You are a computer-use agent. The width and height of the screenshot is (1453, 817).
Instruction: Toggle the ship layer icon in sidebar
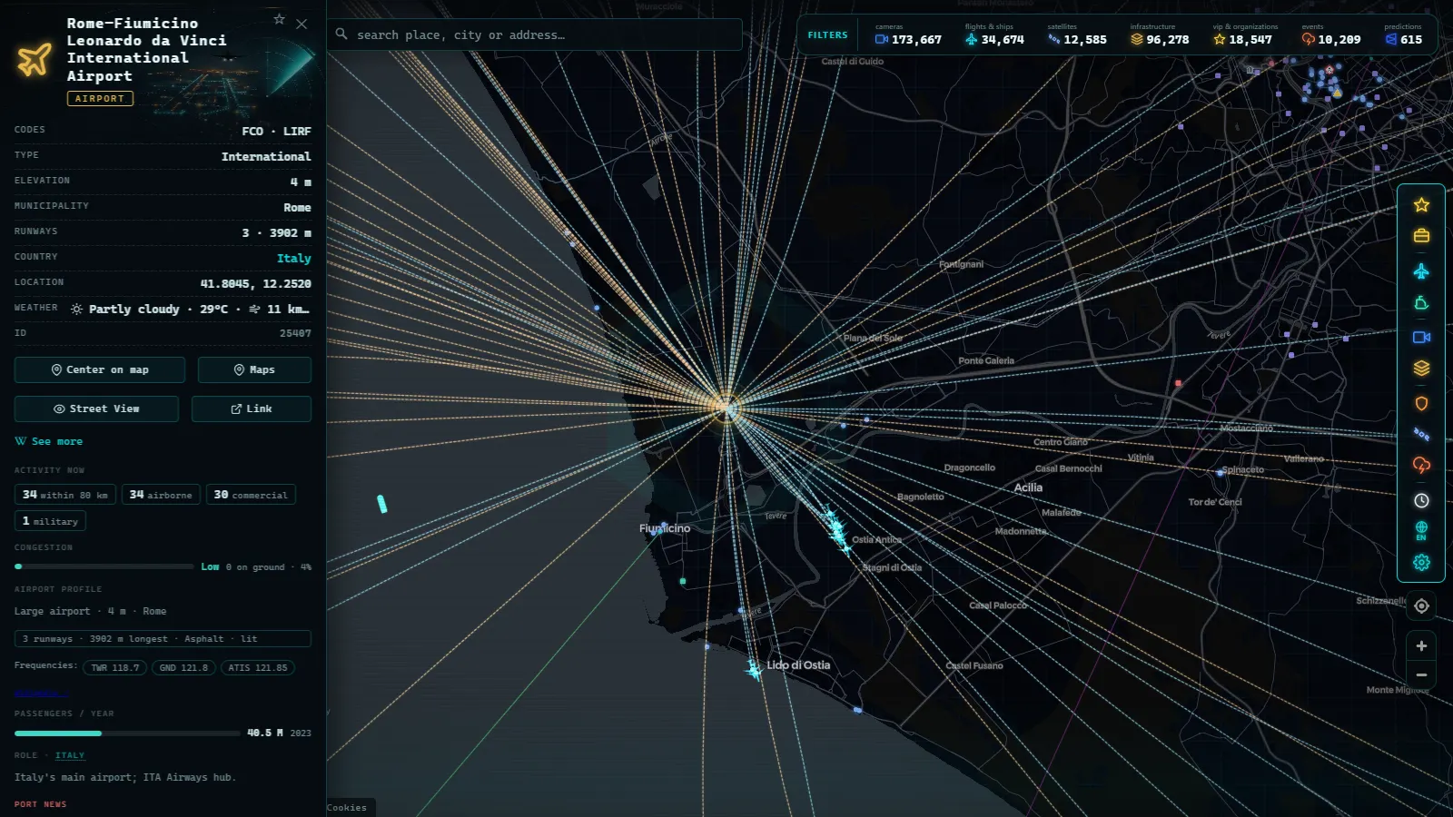tap(1421, 303)
